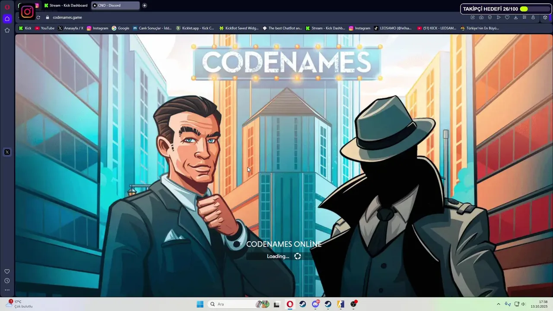Screen dimensions: 553x311
Task: Open the volume speaker tray icon
Action: [523, 304]
